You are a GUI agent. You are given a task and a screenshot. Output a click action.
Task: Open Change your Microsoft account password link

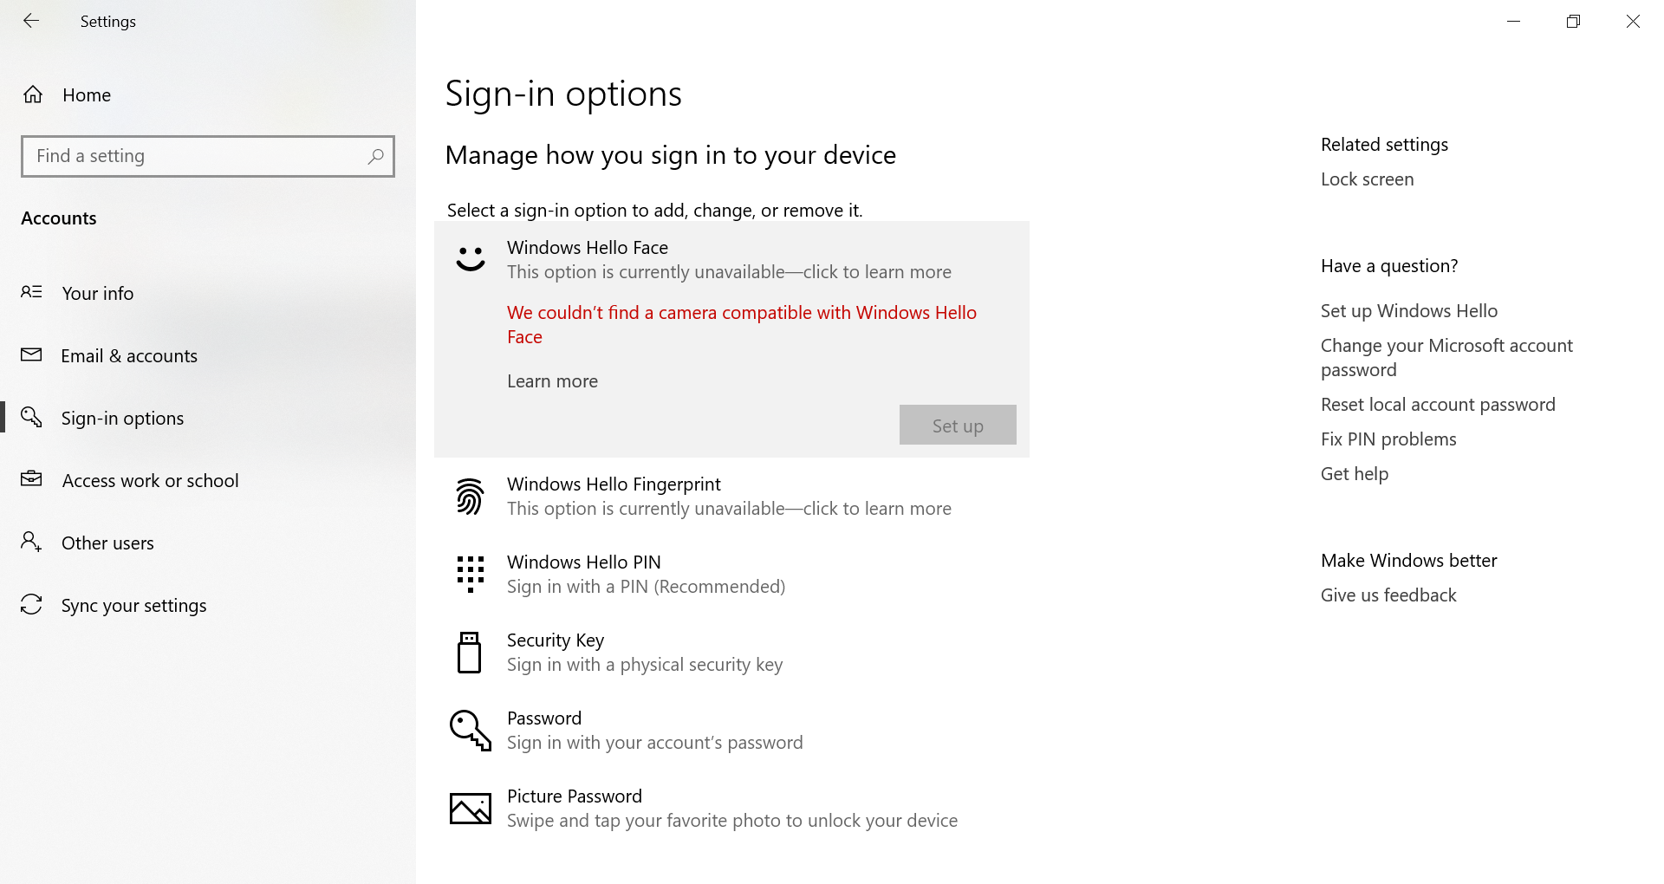[1446, 358]
